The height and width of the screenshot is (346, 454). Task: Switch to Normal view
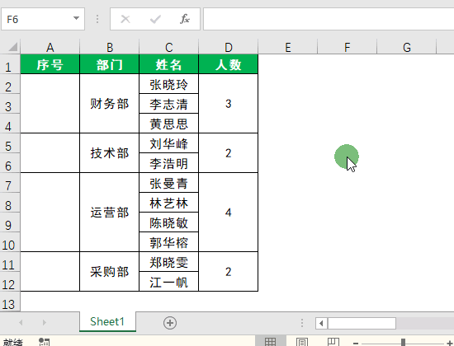tap(270, 342)
